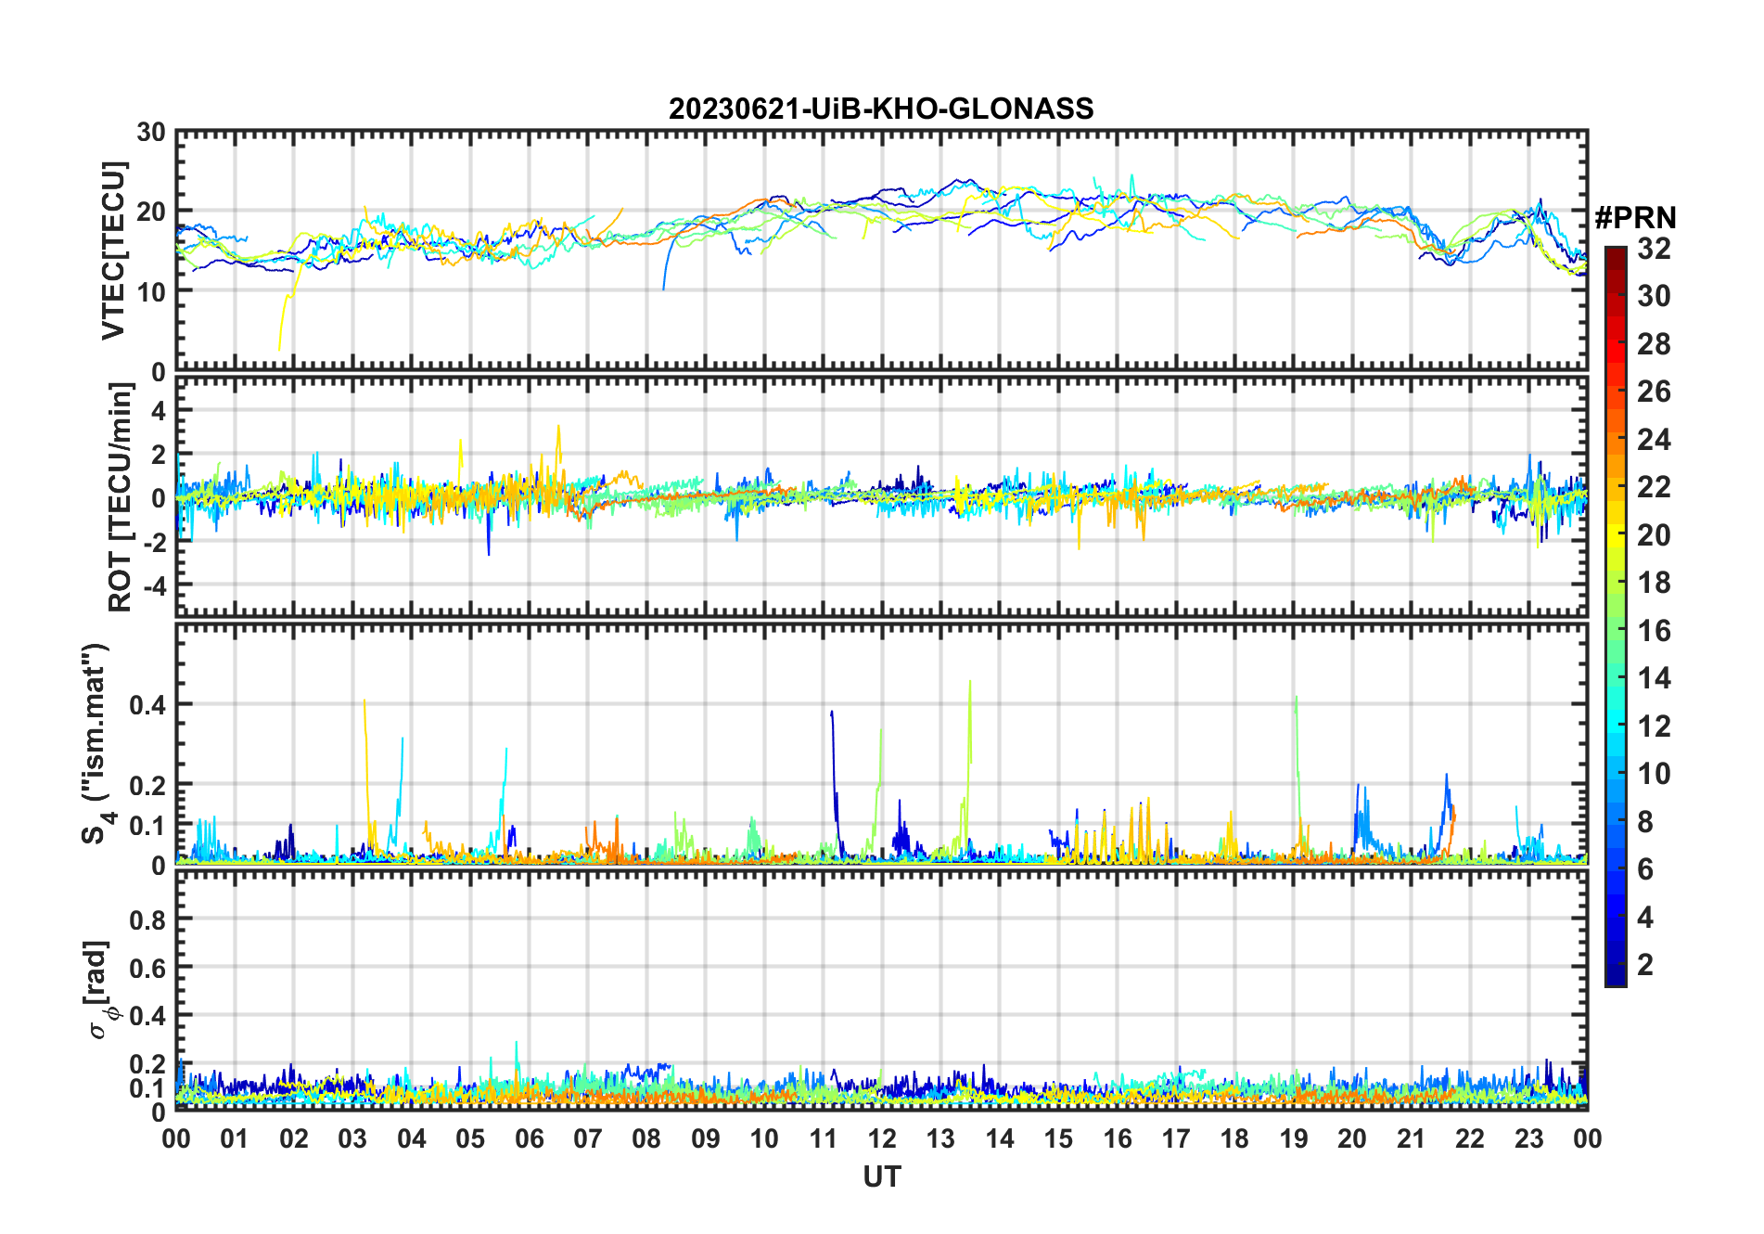The image size is (1764, 1234).
Task: Select the S4 ("ism.mat") y-axis label
Action: point(97,743)
